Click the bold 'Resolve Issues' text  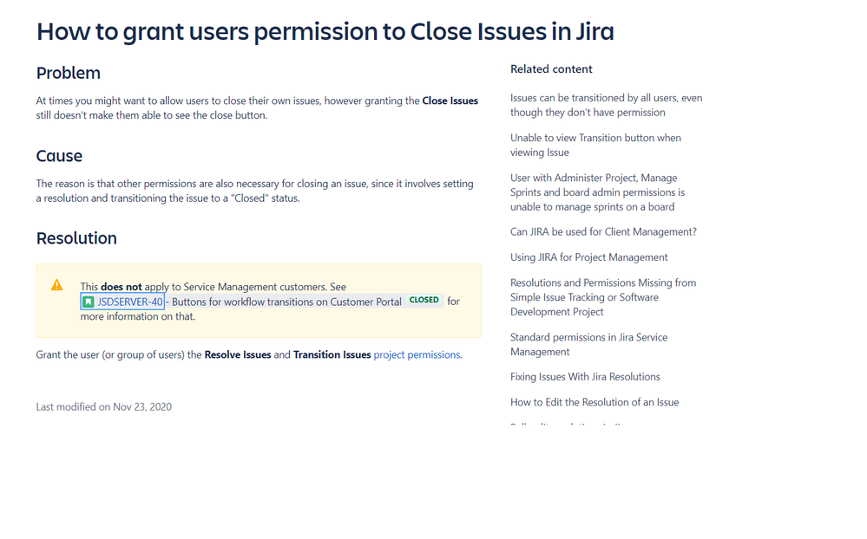(238, 354)
